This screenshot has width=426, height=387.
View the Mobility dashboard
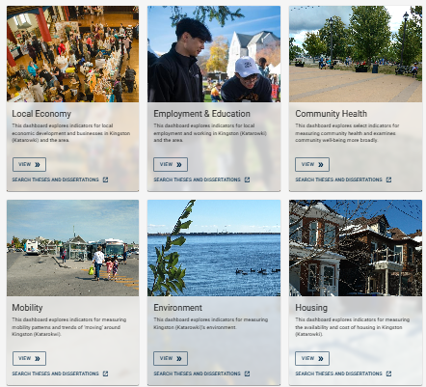coord(29,358)
